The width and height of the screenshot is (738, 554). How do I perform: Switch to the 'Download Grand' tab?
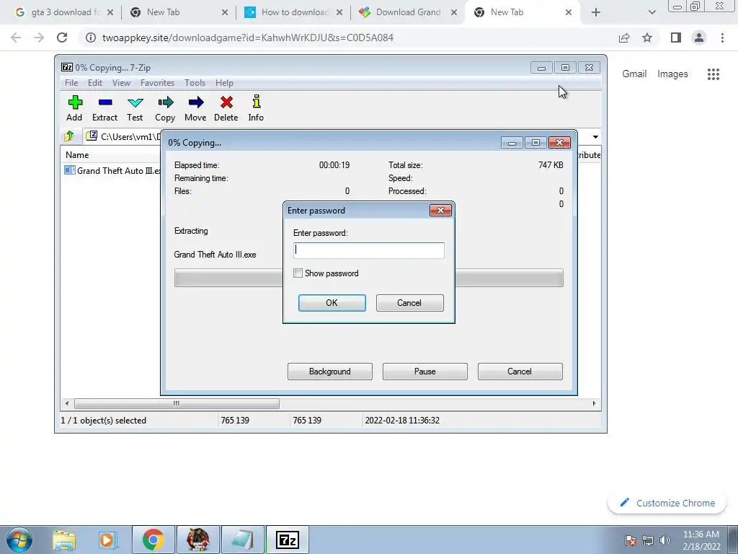(409, 12)
